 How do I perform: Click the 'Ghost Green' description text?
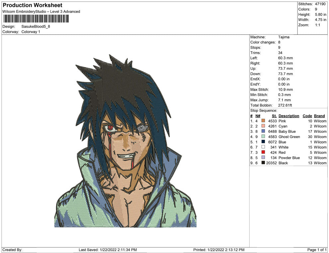pyautogui.click(x=289, y=137)
